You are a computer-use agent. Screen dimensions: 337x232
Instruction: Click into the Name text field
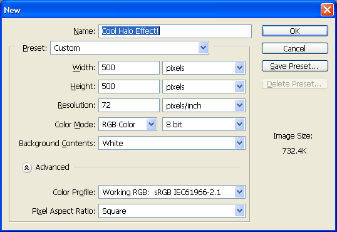175,31
